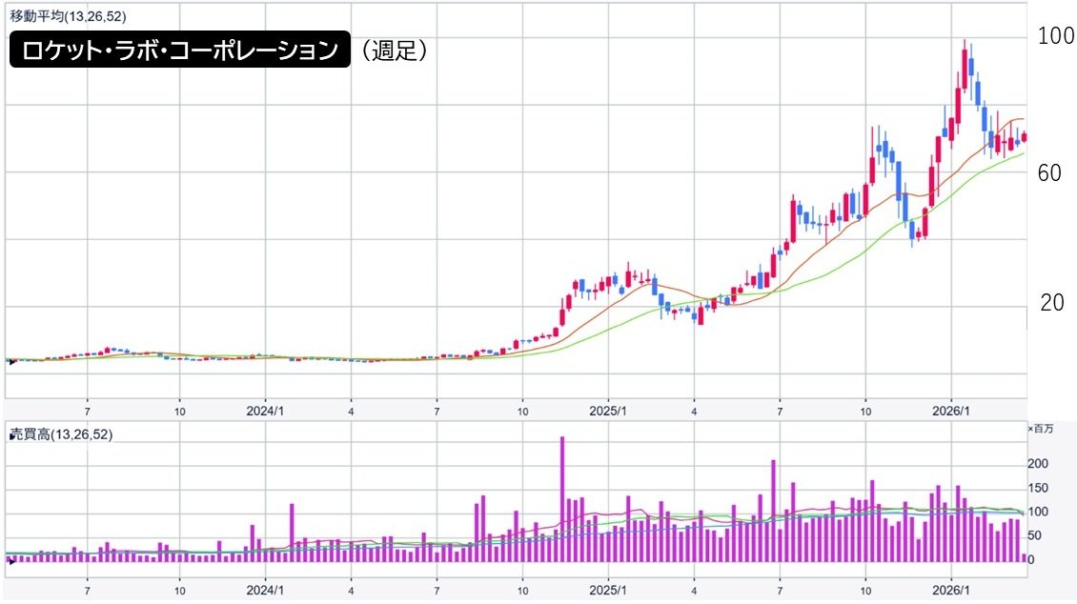
Task: Click the 20 price axis label
Action: click(x=1051, y=303)
